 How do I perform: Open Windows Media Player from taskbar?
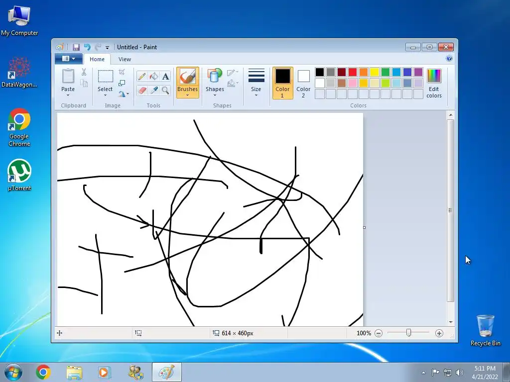pyautogui.click(x=105, y=372)
